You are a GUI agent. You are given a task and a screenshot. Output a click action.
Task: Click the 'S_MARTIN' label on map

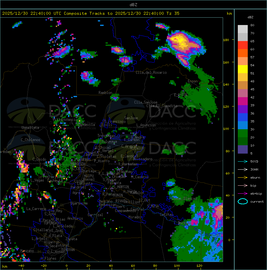(x=121, y=187)
